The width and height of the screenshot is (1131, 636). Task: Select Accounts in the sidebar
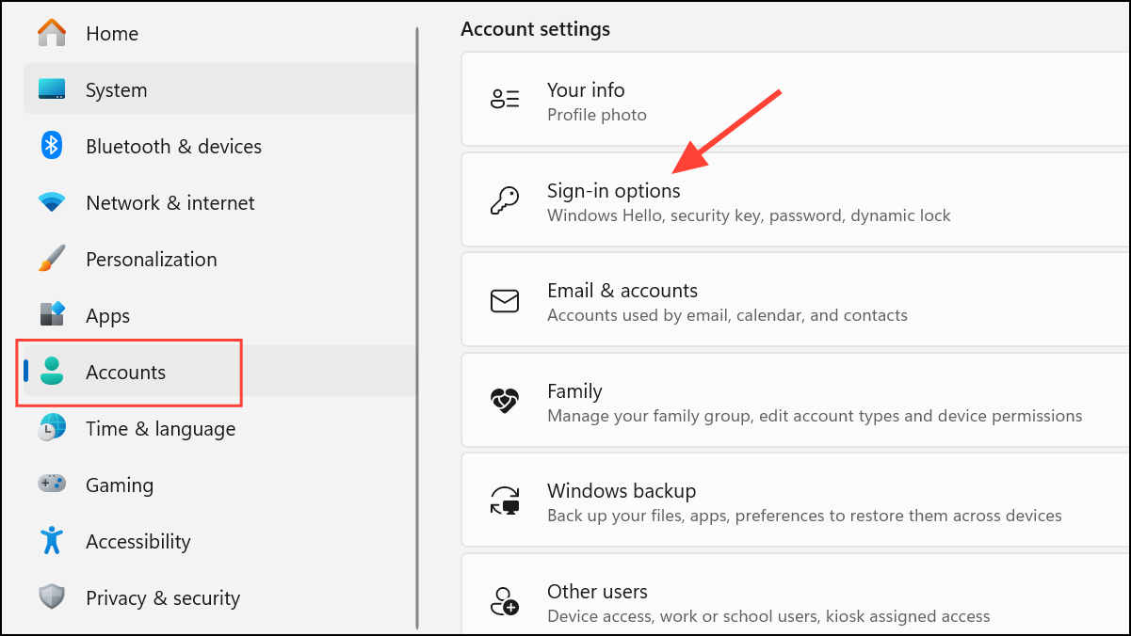[x=125, y=373]
